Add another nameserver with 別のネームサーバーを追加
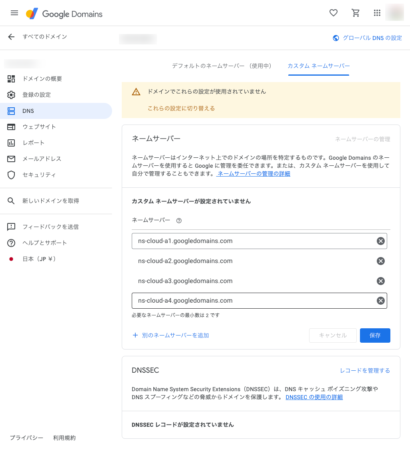 tap(171, 335)
